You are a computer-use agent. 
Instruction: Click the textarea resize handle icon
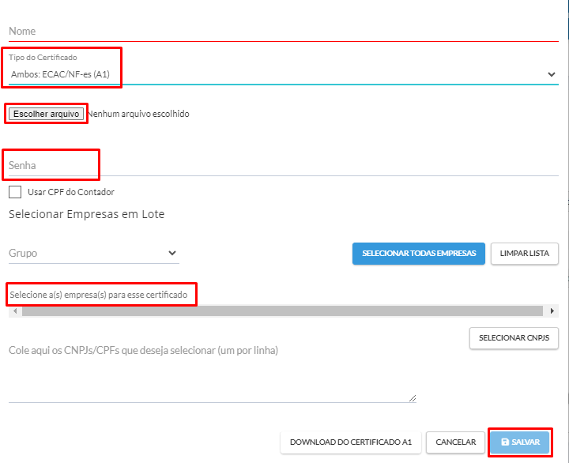pos(413,398)
